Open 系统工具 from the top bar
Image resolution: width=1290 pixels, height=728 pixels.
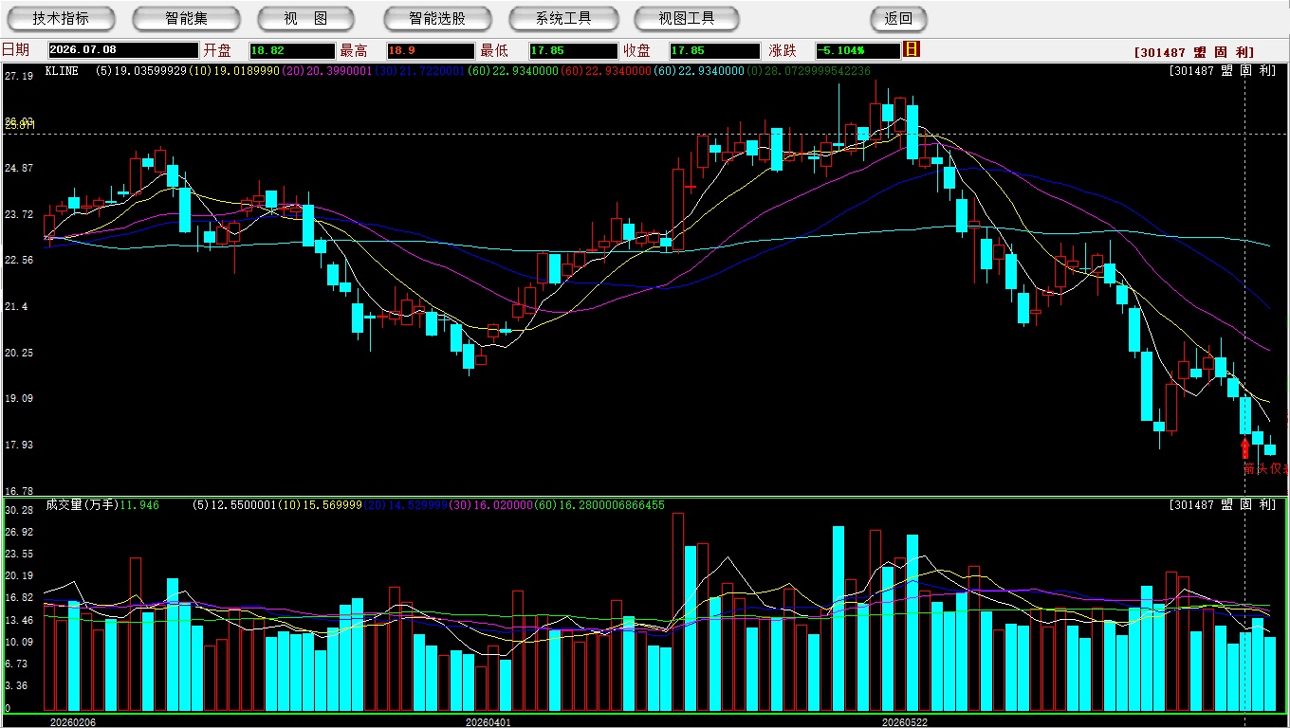(x=563, y=19)
